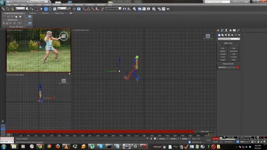Switch to the Display command panel
267x150 pixels.
pyautogui.click(x=234, y=30)
